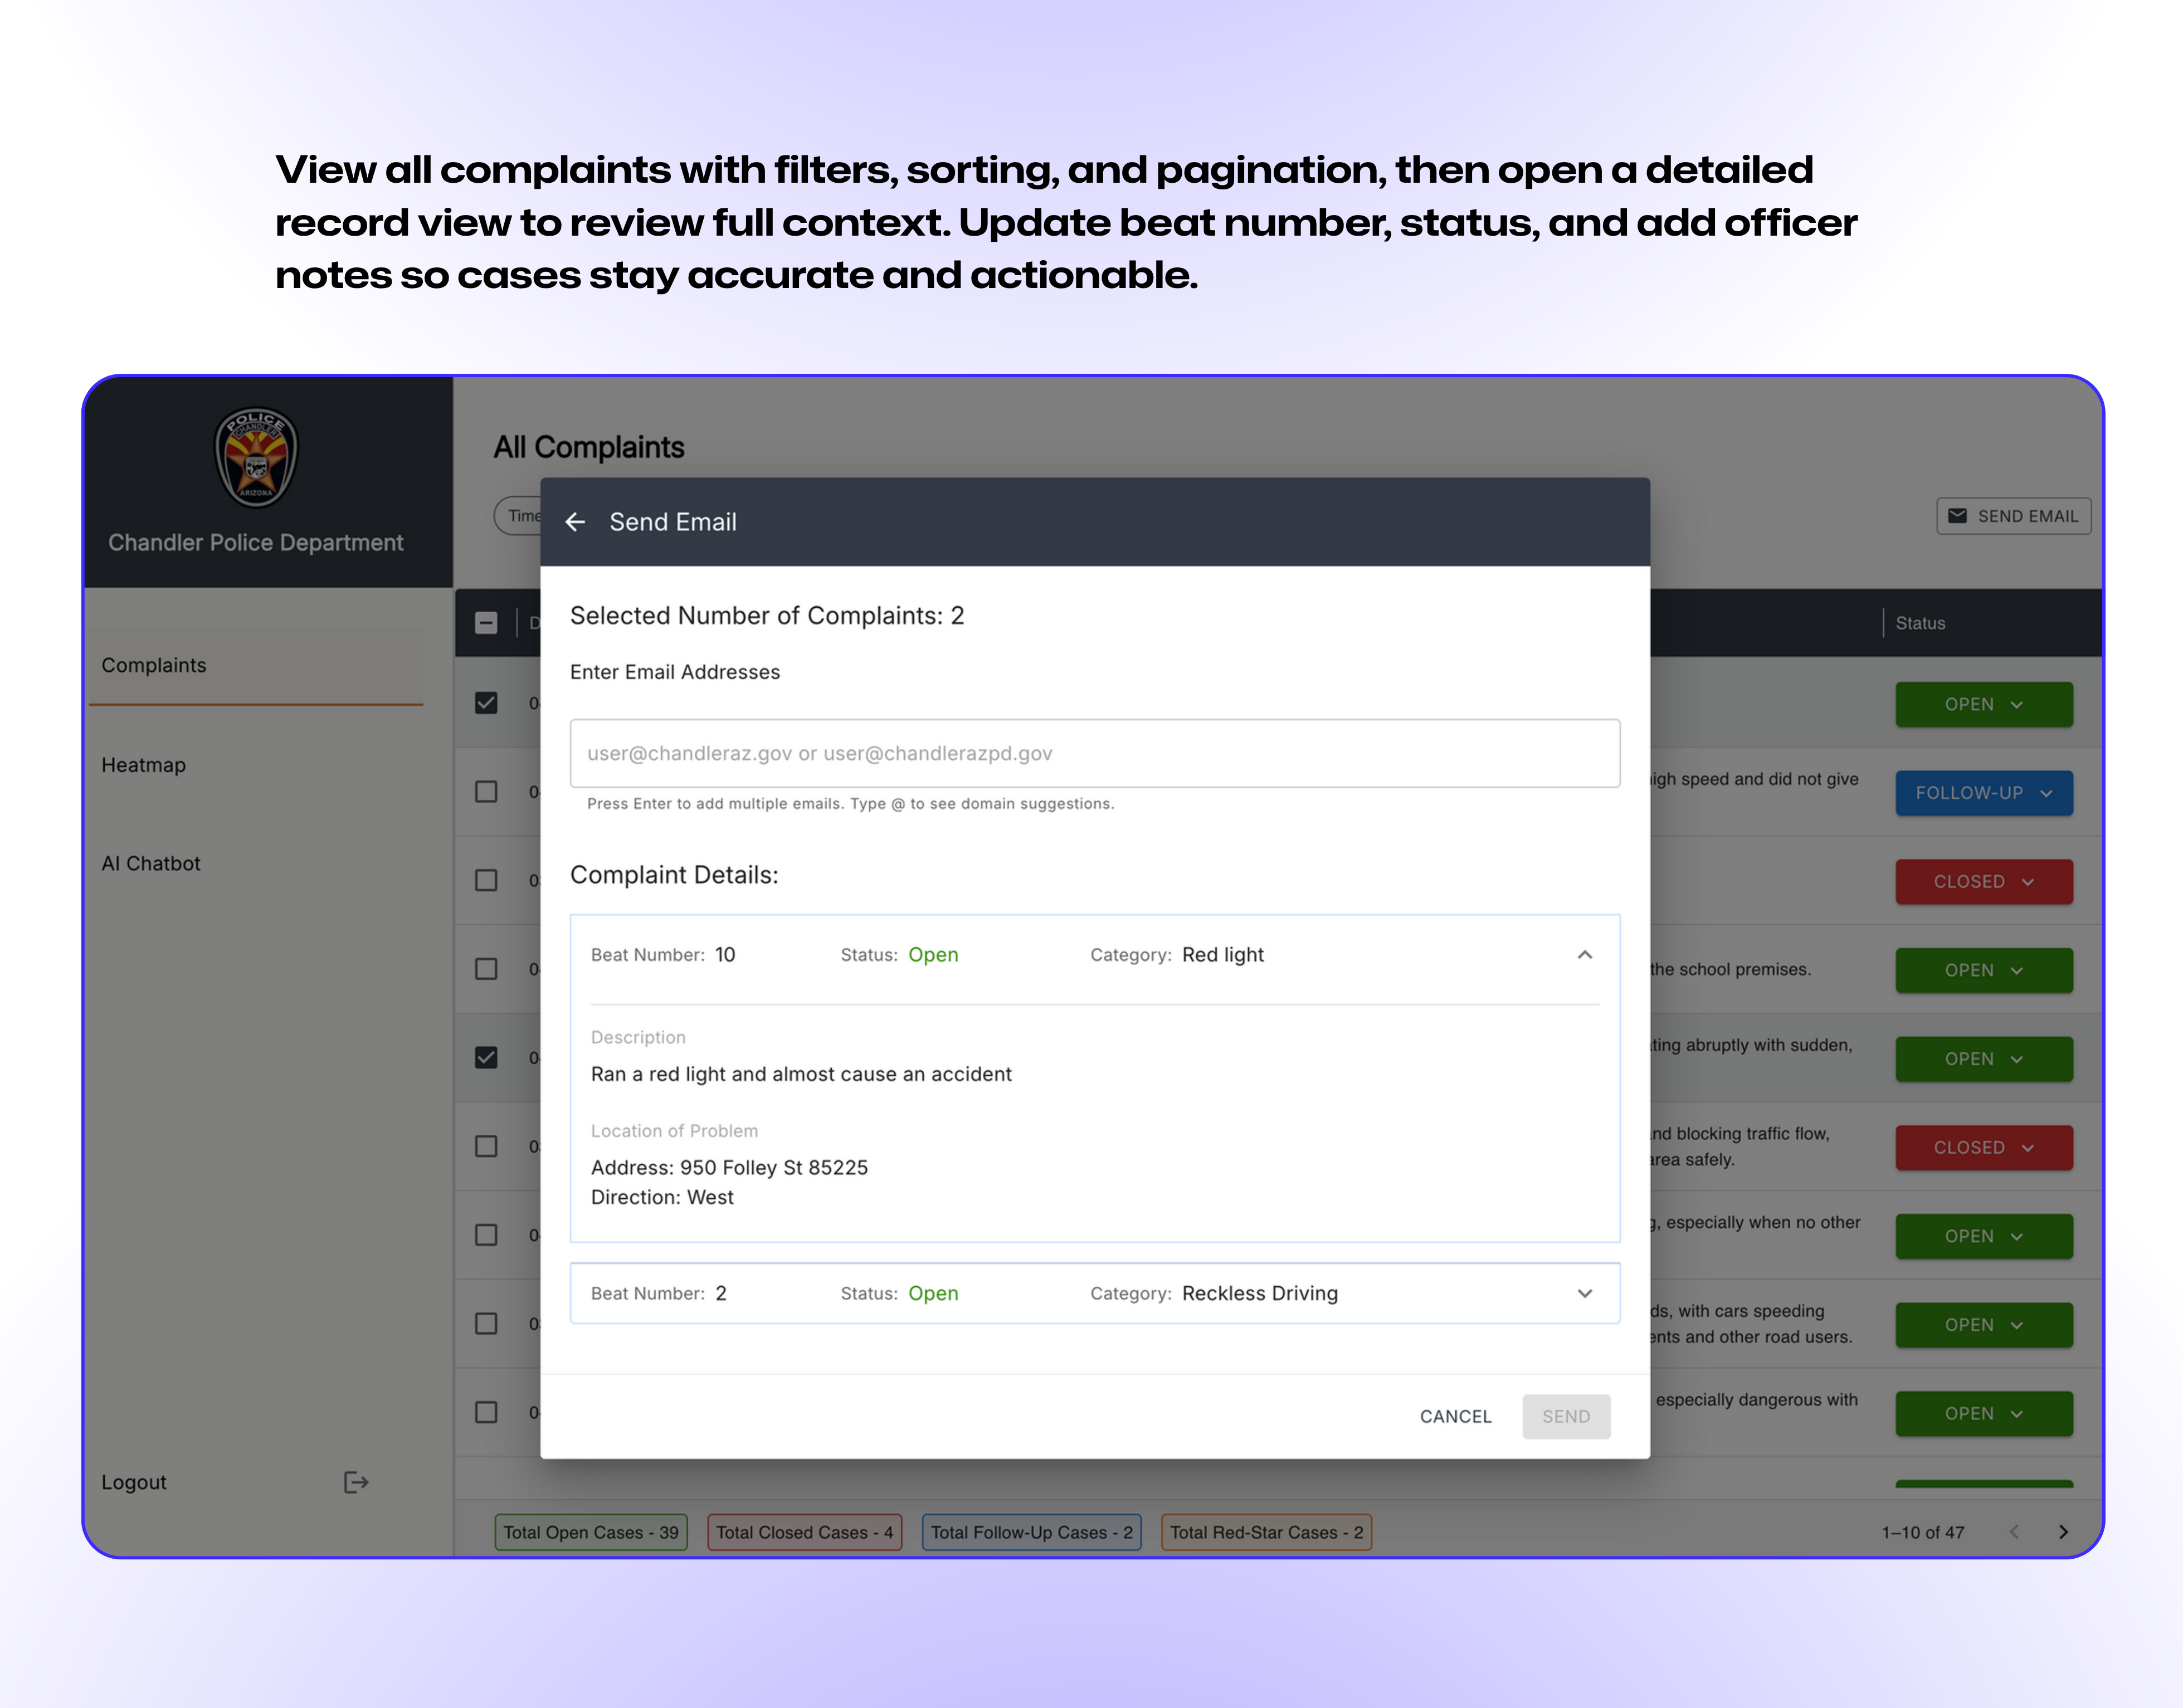Click the email addresses input field
This screenshot has width=2183, height=1708.
(1094, 753)
